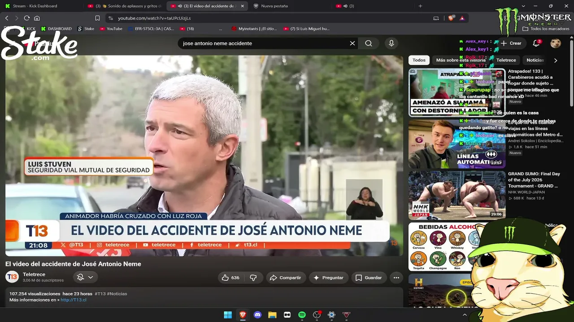This screenshot has width=574, height=322.
Task: Open the EFR-575CL-3A CAS bookmark
Action: tap(150, 29)
